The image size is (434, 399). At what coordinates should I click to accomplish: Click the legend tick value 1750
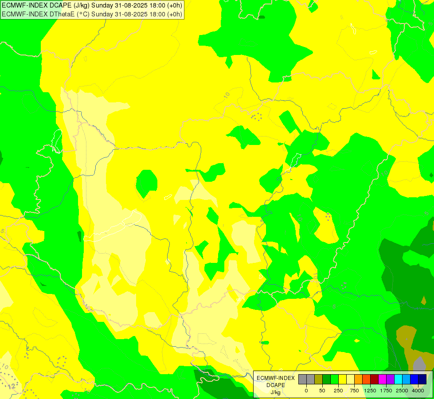click(386, 391)
